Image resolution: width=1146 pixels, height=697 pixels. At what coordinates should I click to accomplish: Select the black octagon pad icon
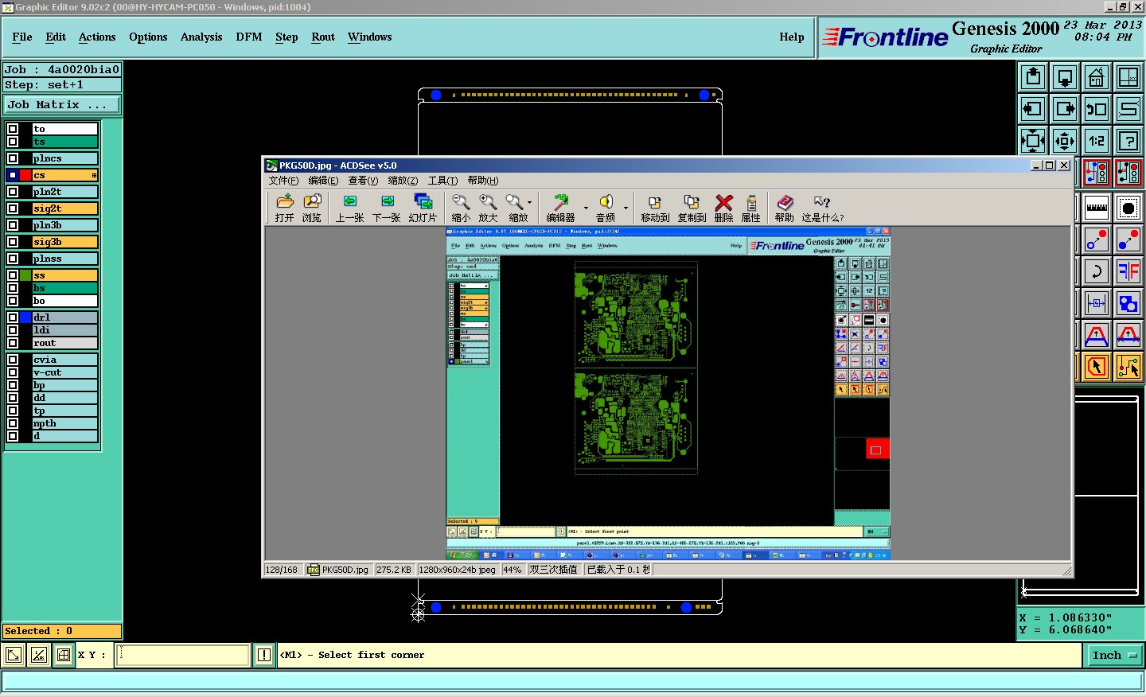1128,208
